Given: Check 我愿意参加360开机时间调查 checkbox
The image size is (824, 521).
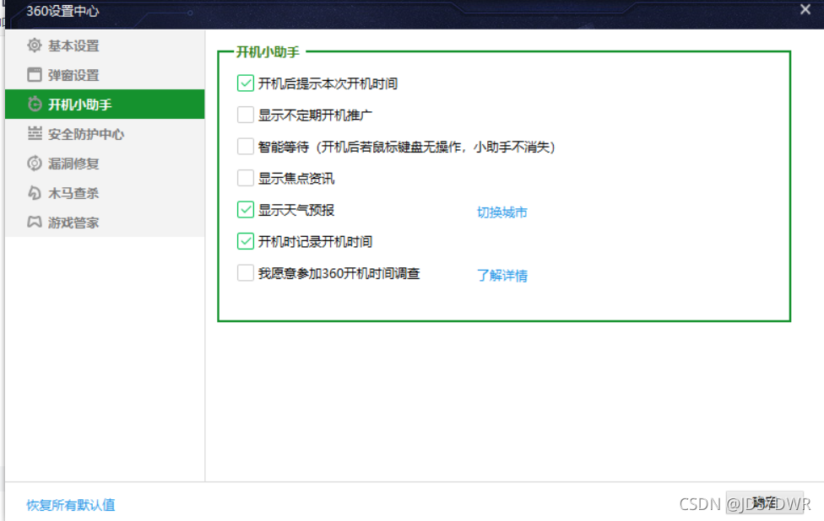Looking at the screenshot, I should 246,273.
